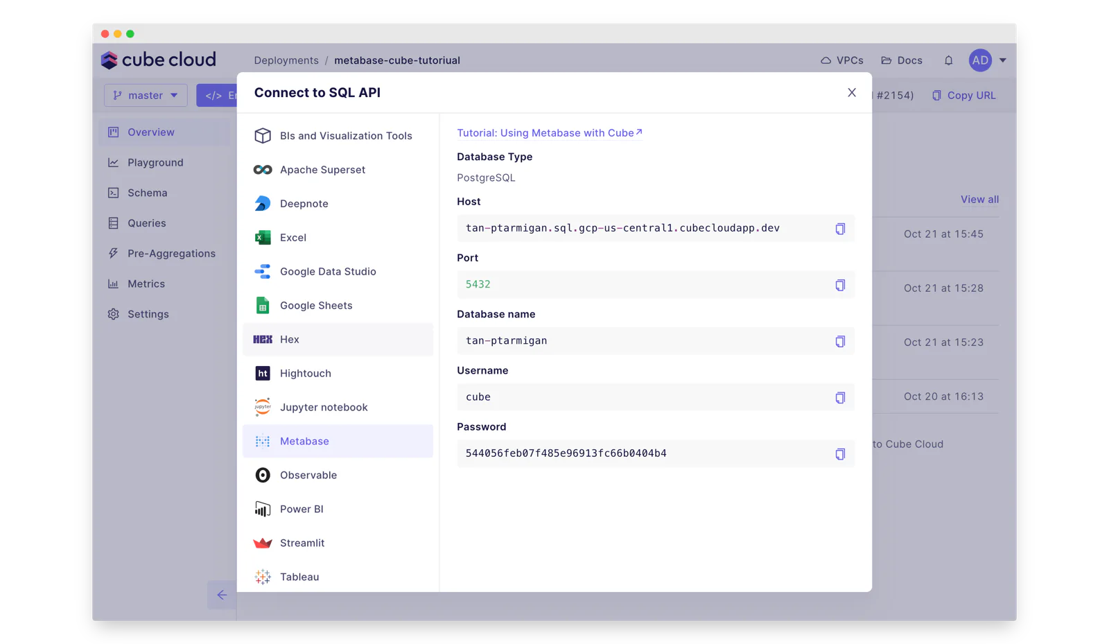Click the Jupyter logo icon

click(x=263, y=408)
